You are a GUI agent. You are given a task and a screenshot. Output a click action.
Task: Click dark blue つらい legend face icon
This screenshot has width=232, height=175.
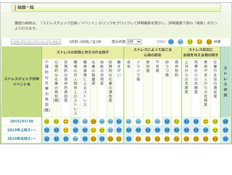pos(171,42)
